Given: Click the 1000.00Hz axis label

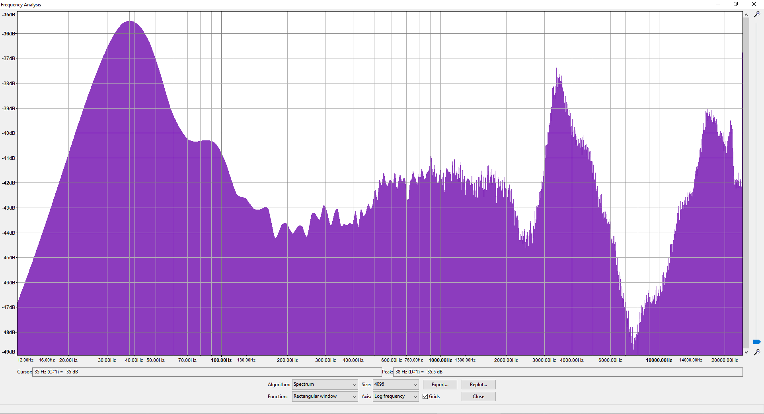Looking at the screenshot, I should pos(440,360).
